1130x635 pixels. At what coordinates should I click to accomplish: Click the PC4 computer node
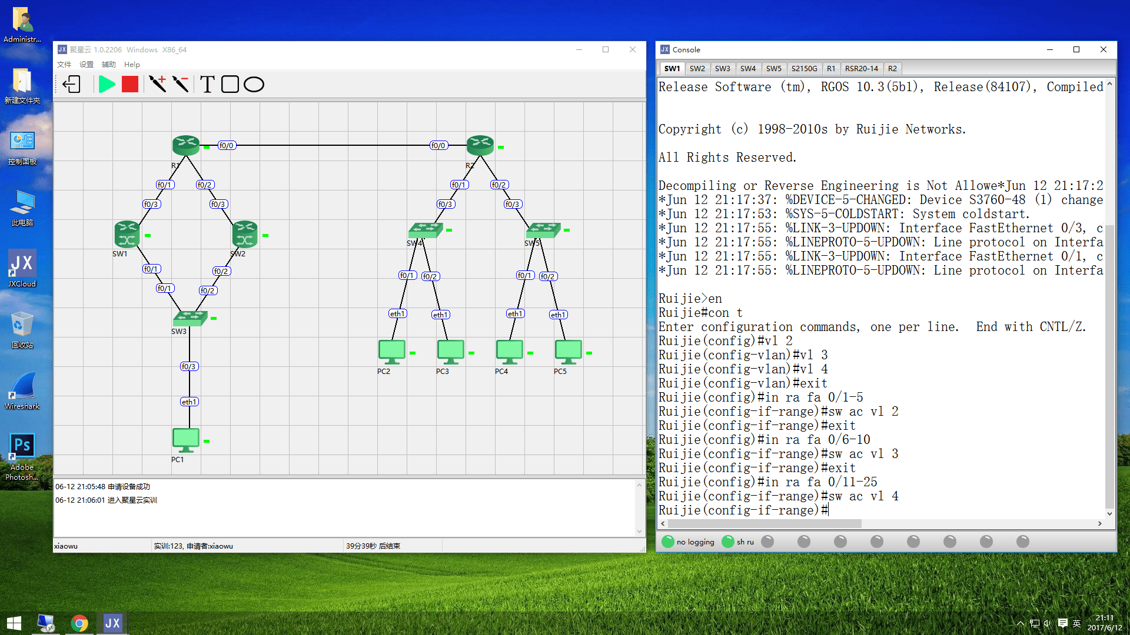pyautogui.click(x=510, y=352)
